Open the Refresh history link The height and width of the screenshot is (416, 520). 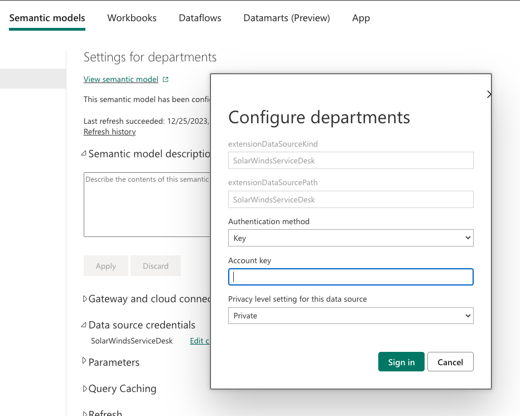[109, 132]
